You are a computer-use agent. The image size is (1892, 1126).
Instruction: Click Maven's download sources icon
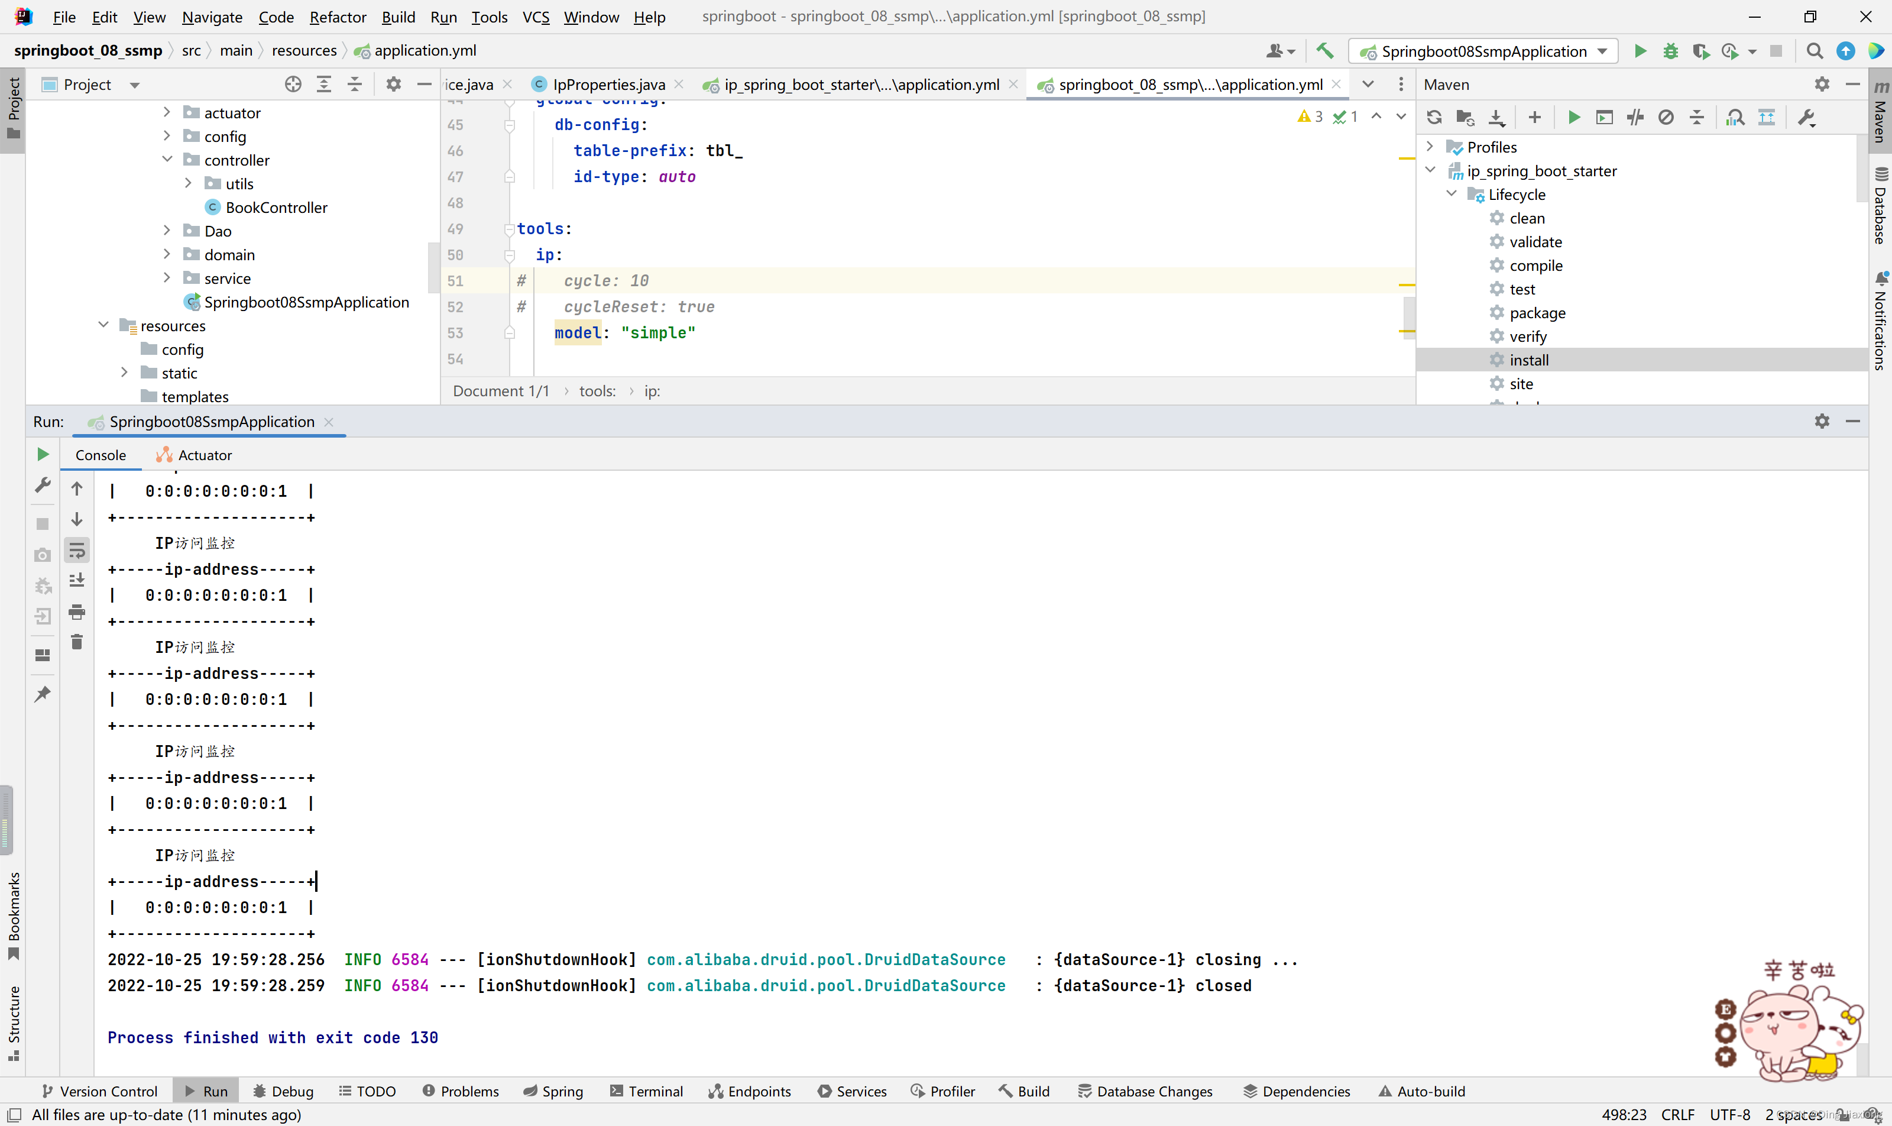1496,118
